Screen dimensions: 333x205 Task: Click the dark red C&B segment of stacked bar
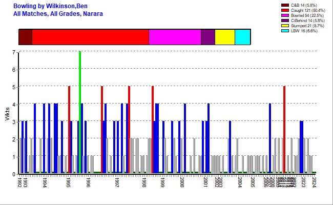[25, 37]
